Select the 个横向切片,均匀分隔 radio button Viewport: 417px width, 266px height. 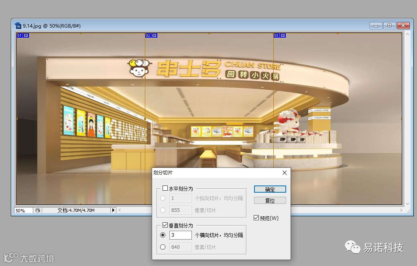[x=163, y=235]
